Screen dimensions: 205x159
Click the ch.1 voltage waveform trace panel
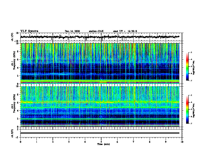(x=101, y=37)
